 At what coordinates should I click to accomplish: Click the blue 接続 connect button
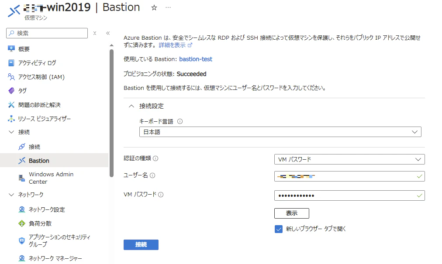(x=141, y=244)
